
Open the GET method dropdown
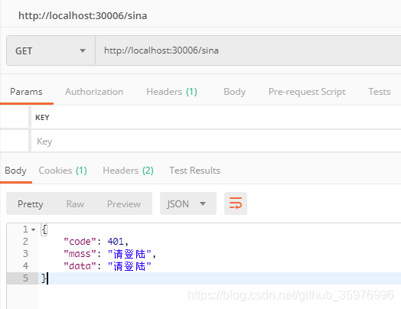51,50
